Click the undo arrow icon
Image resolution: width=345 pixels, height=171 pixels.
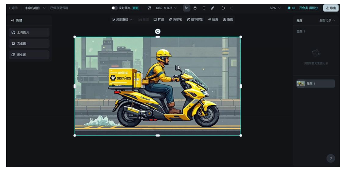click(x=223, y=8)
